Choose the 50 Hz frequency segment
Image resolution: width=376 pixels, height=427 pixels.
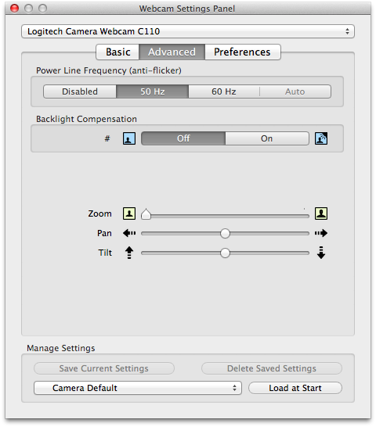(x=152, y=91)
